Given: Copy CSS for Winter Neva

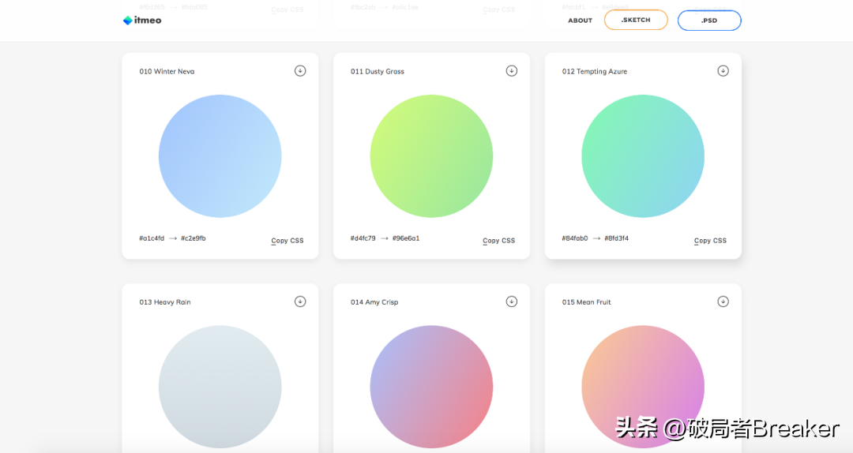Looking at the screenshot, I should [287, 241].
